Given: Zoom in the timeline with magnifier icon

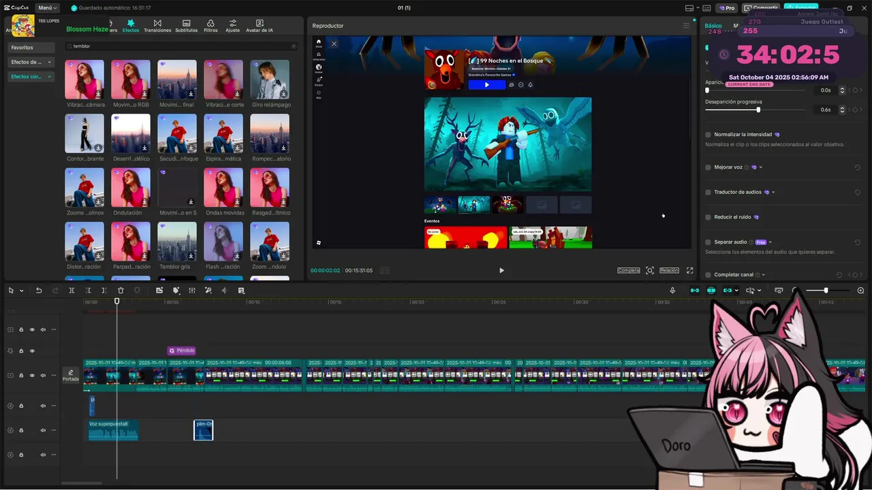Looking at the screenshot, I should 860,291.
